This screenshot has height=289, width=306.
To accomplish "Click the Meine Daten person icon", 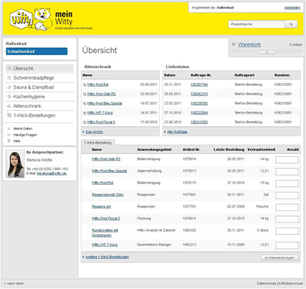I will coord(9,128).
